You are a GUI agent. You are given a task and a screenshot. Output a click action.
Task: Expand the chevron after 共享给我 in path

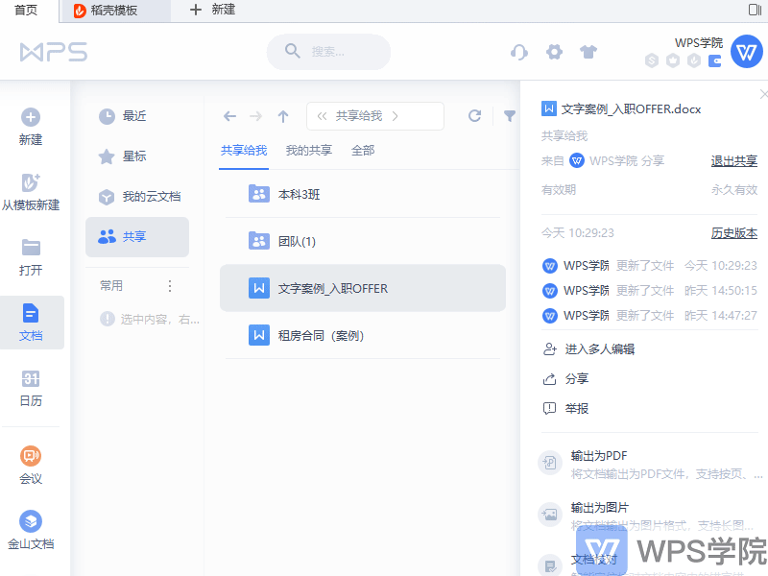coord(395,116)
